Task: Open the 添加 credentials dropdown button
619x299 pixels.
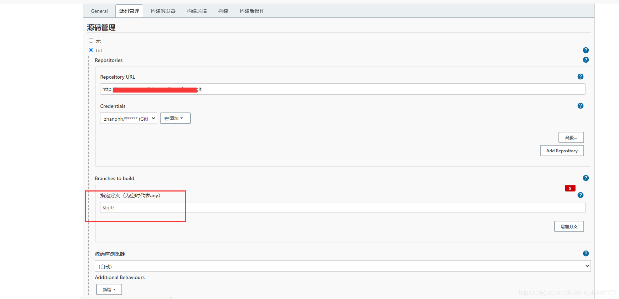Action: tap(175, 118)
